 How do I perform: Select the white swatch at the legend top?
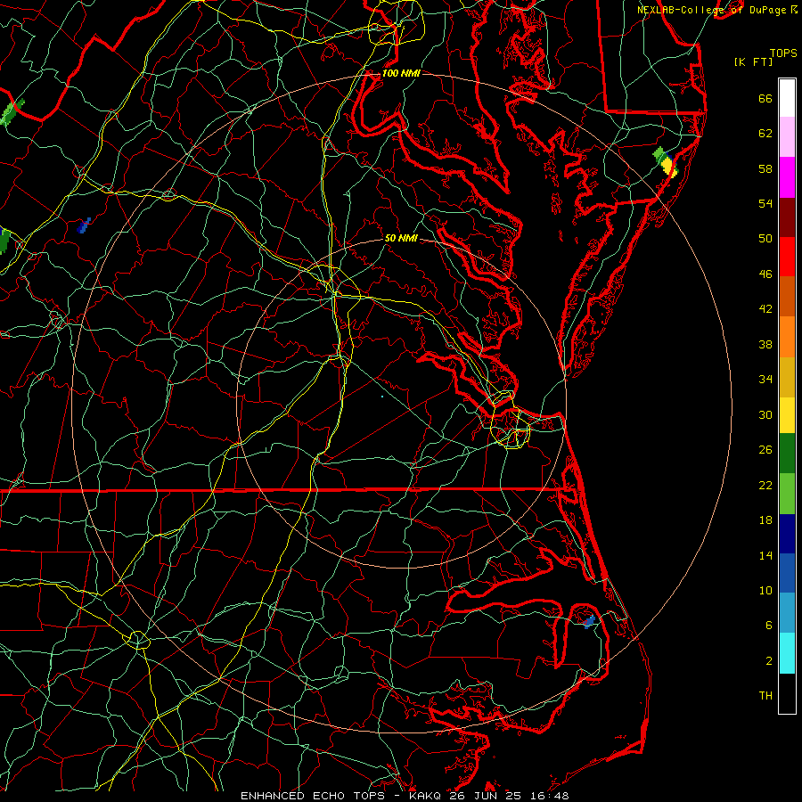(x=787, y=98)
